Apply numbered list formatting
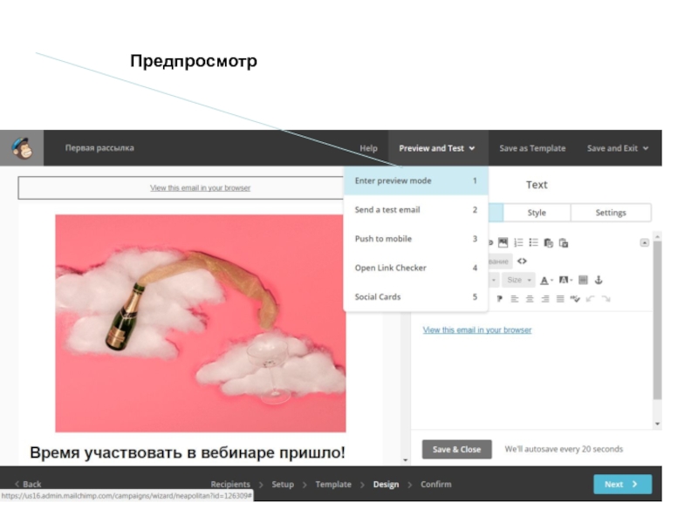Image resolution: width=698 pixels, height=523 pixels. pos(518,243)
